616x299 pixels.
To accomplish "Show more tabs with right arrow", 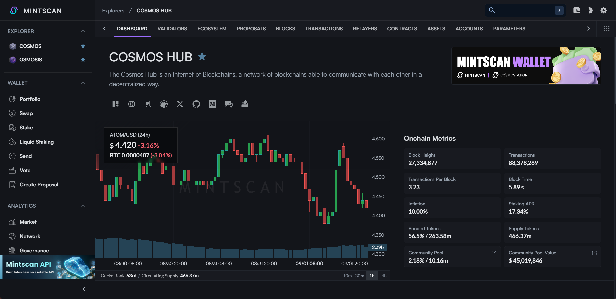I will pyautogui.click(x=588, y=29).
